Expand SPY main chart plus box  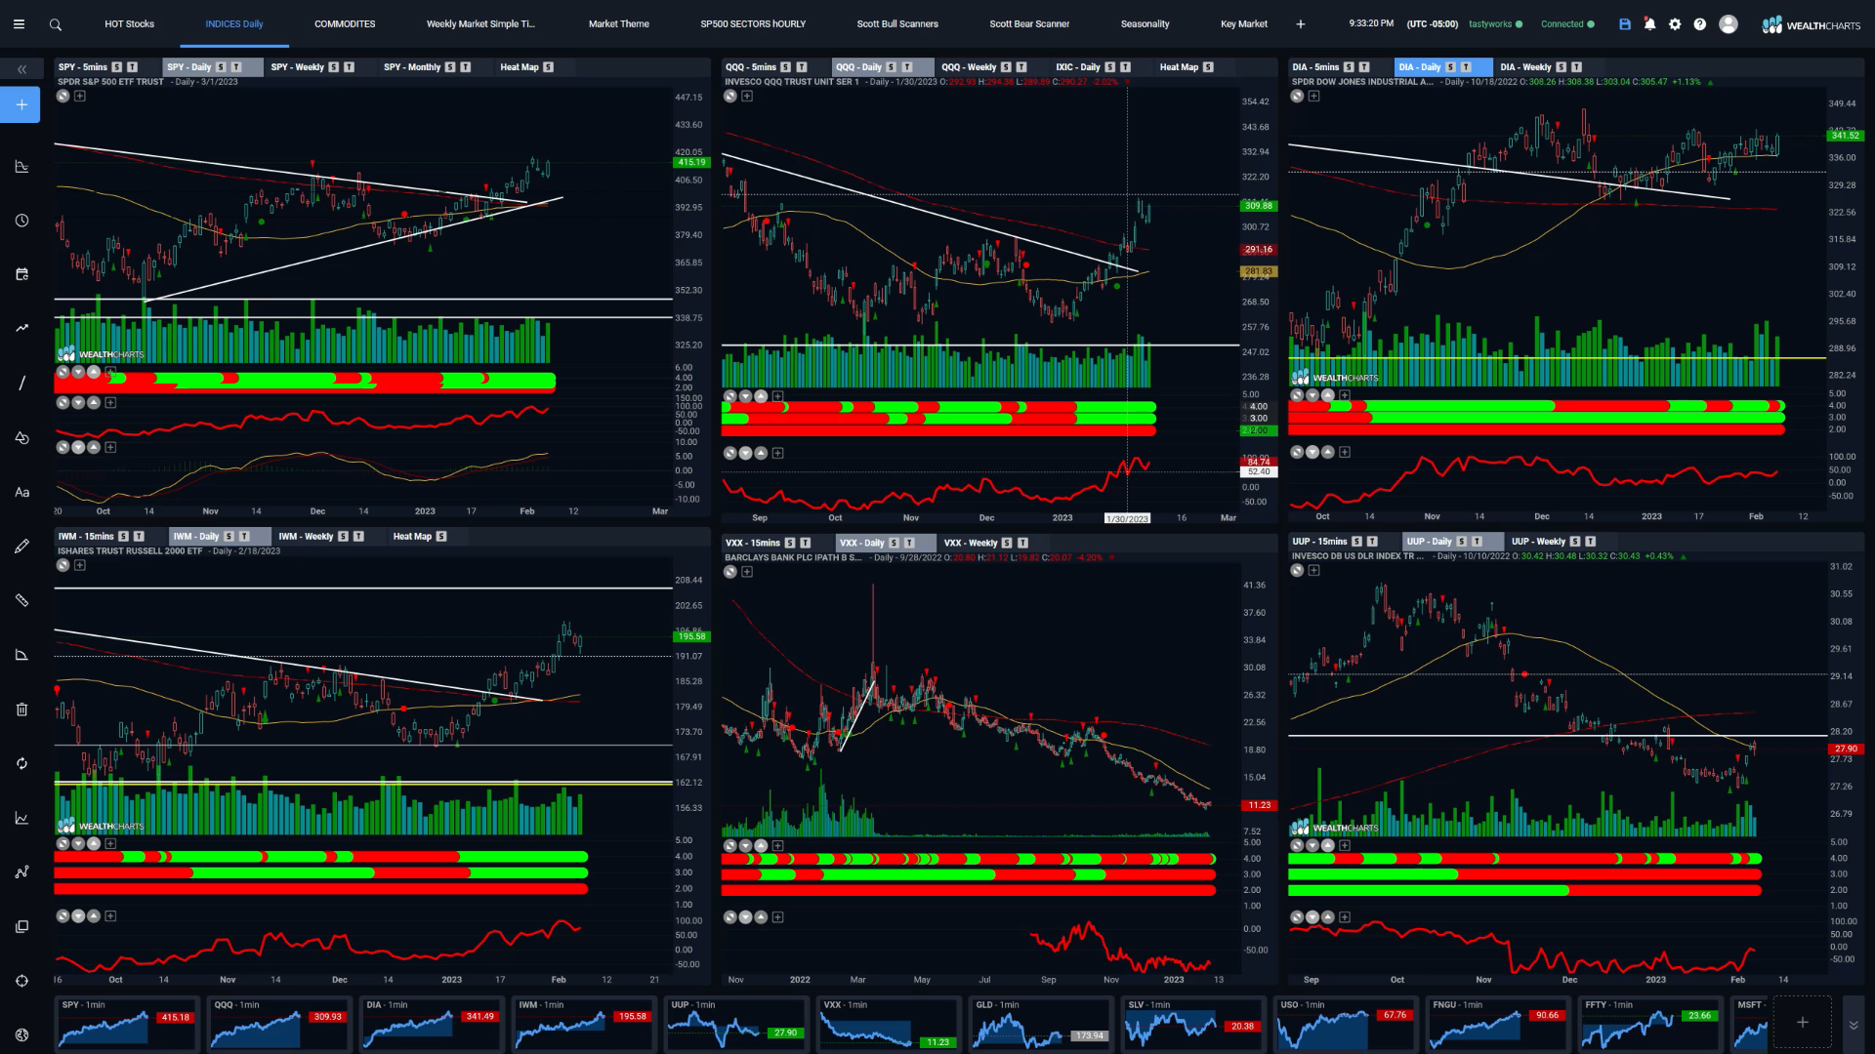click(x=80, y=97)
